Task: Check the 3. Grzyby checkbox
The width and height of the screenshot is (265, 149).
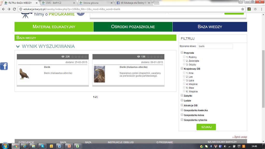Action: click(184, 64)
